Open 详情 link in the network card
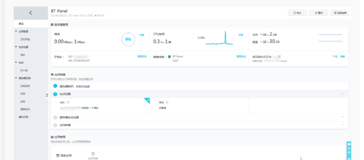 142,35
